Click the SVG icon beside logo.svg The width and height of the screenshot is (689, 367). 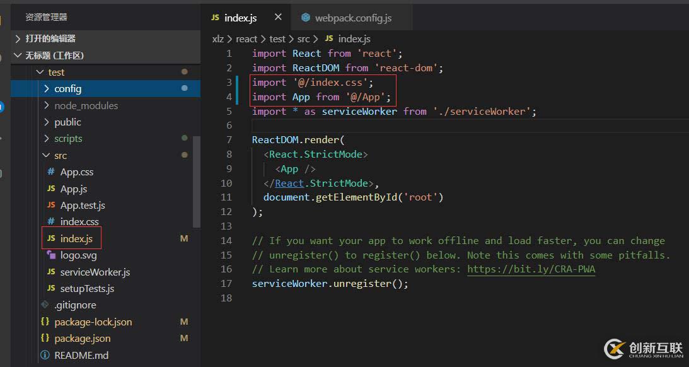51,255
